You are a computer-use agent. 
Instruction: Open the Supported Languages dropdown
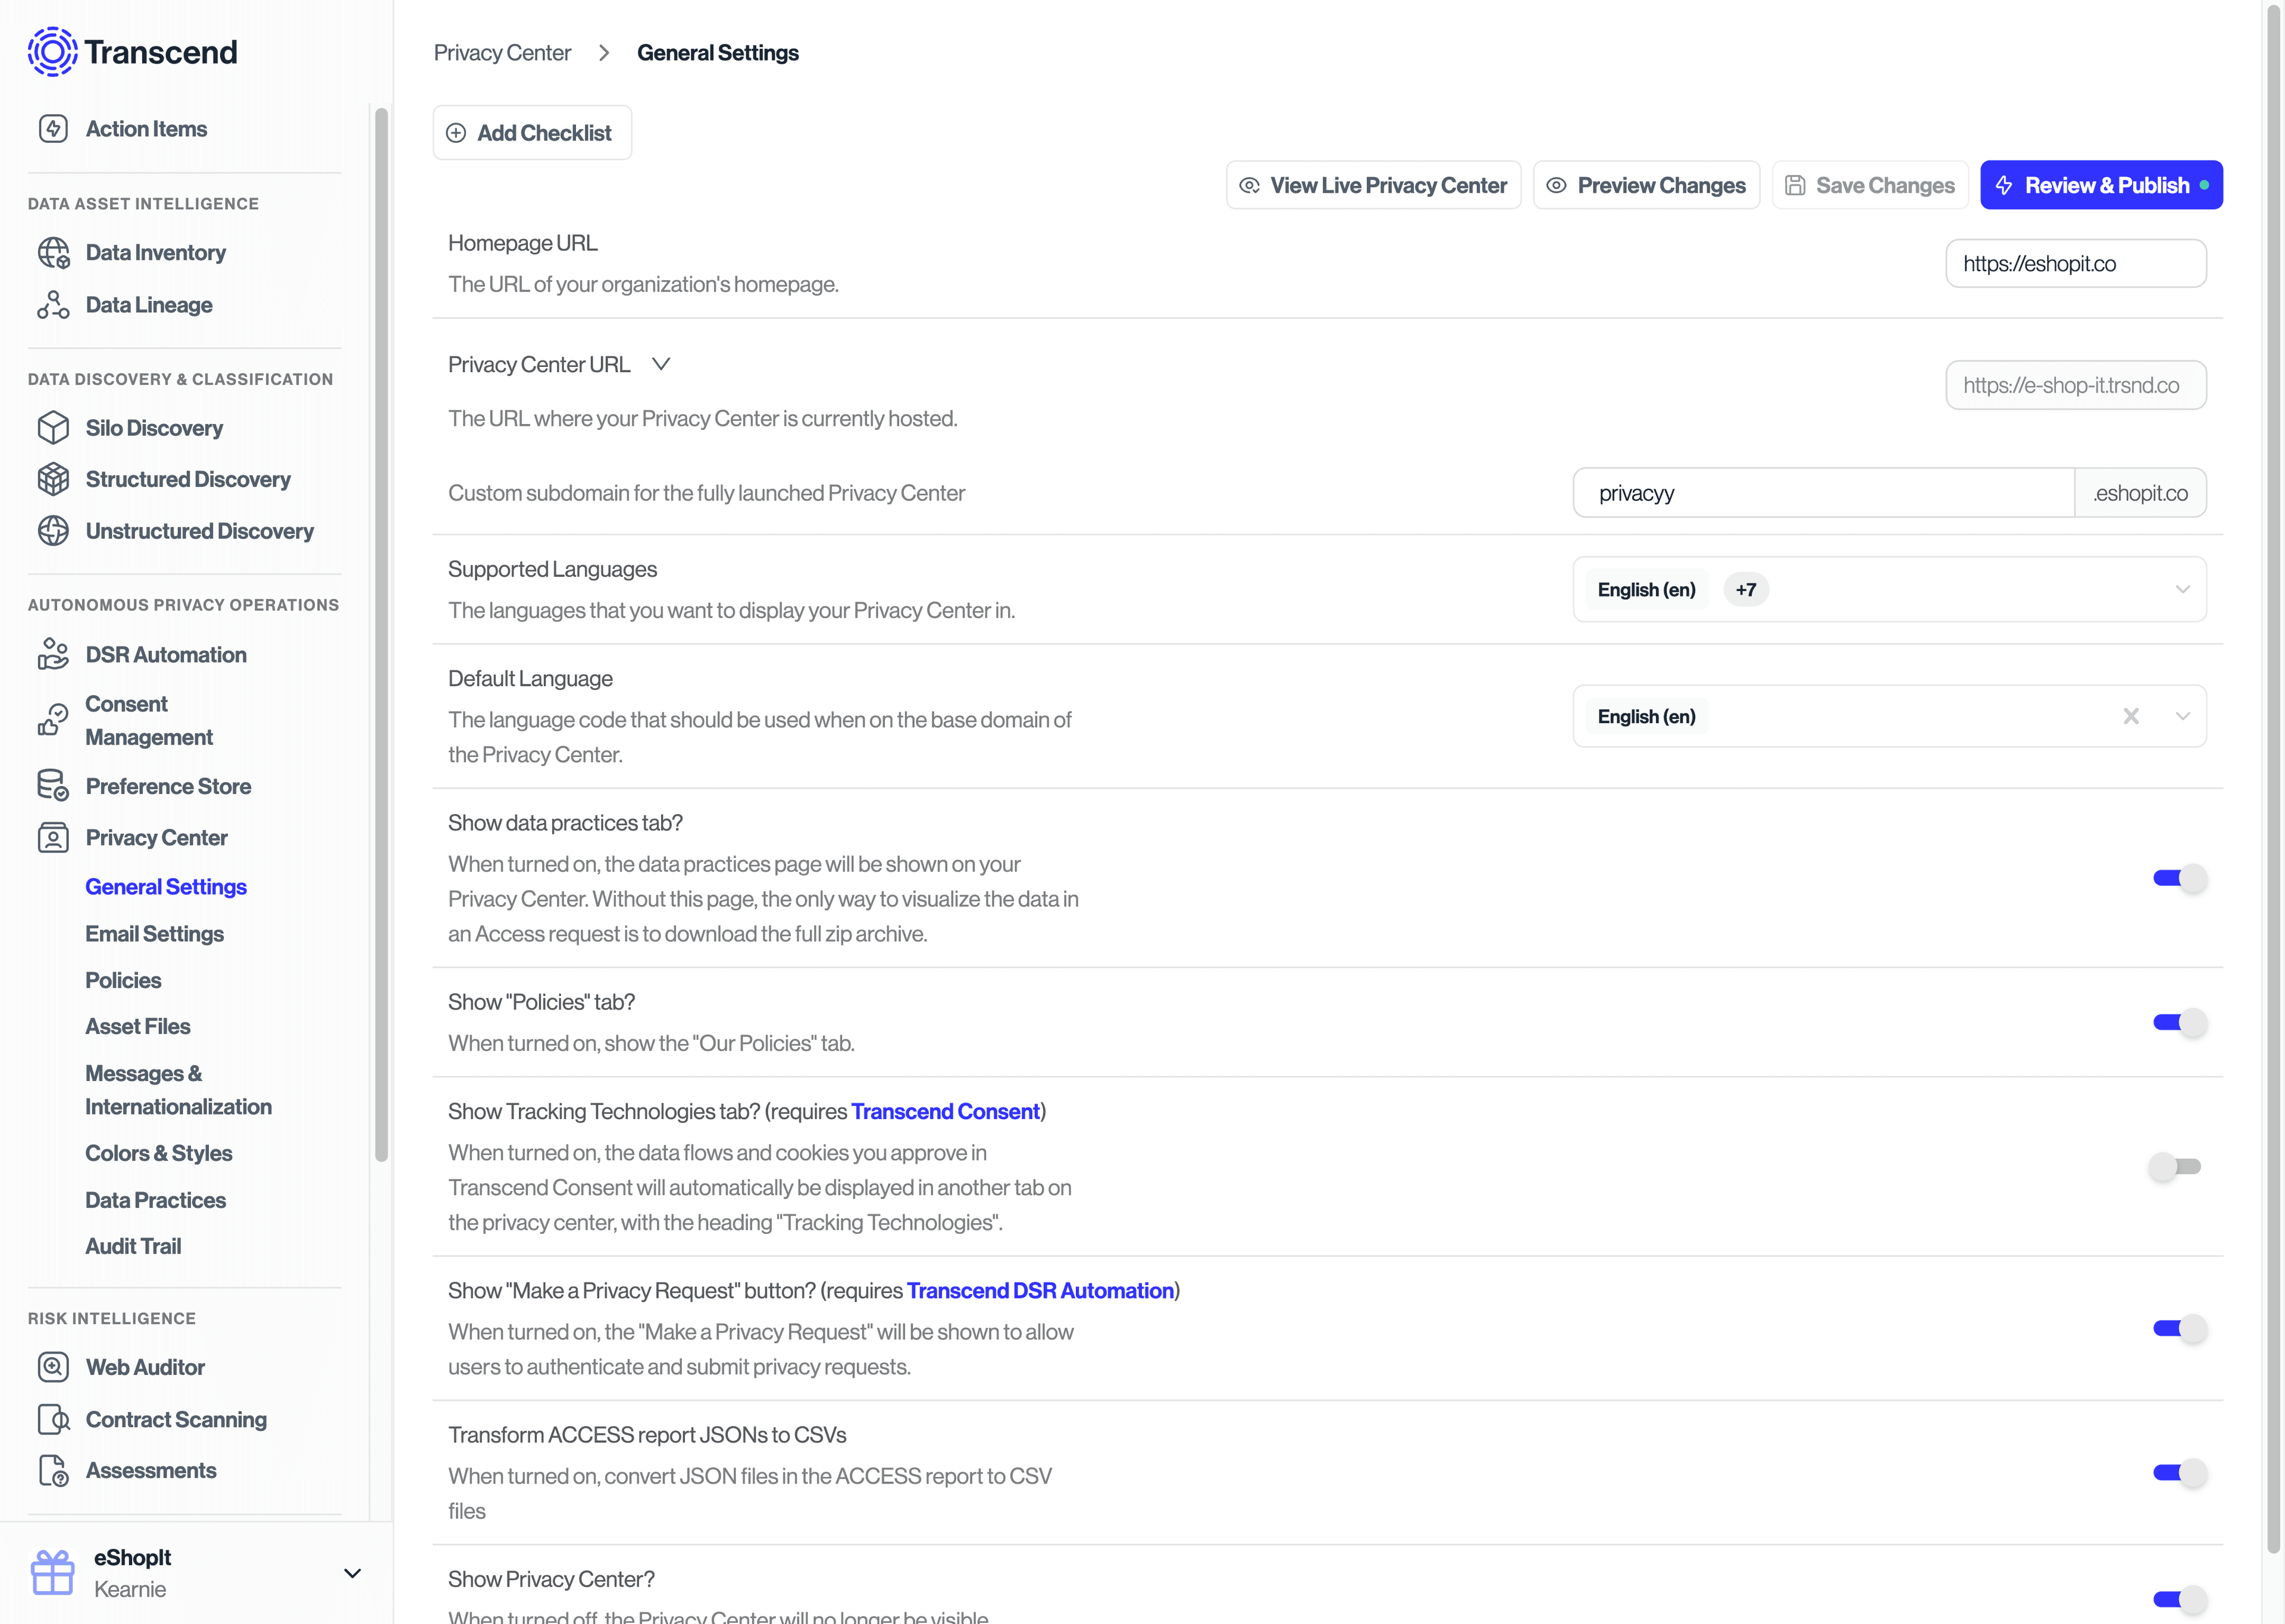2183,589
